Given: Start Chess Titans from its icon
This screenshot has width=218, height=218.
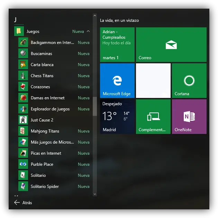Looking at the screenshot, I should click(x=23, y=76).
